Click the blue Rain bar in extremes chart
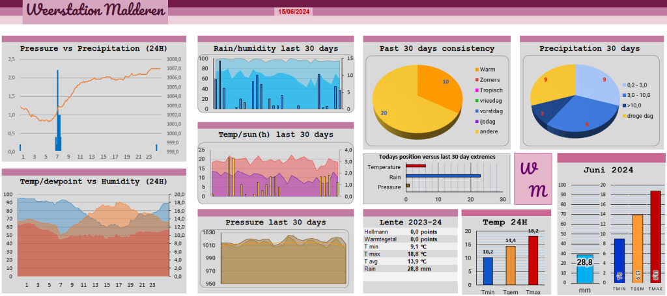This screenshot has height=296, width=667. tap(443, 176)
